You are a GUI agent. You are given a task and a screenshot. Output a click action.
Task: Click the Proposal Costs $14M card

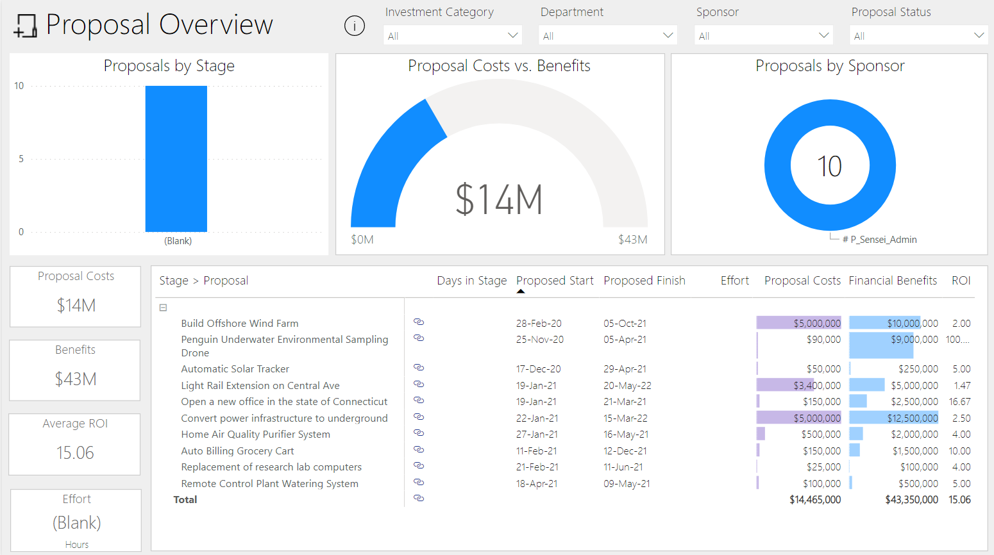click(76, 297)
